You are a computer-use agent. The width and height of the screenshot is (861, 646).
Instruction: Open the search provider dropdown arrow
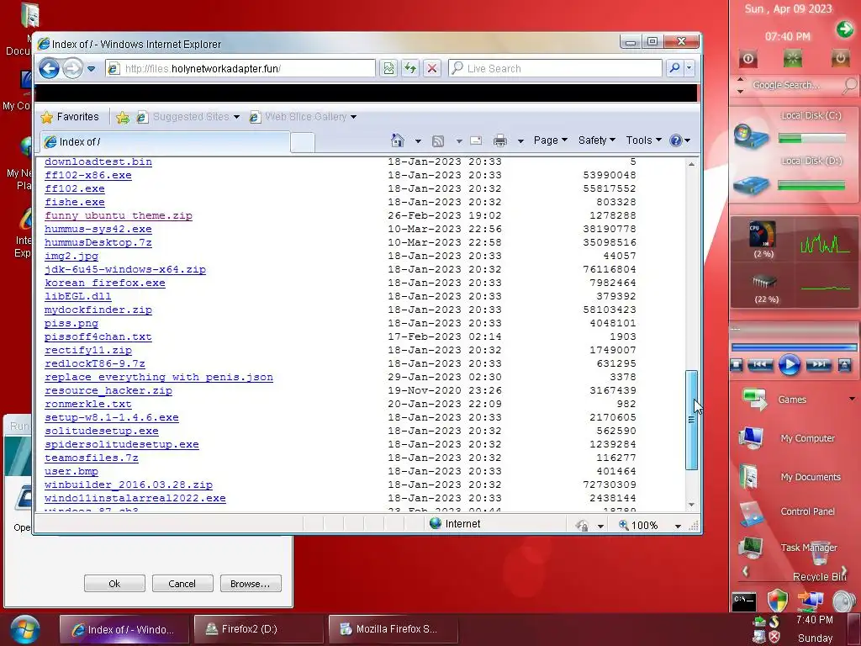[x=689, y=68]
